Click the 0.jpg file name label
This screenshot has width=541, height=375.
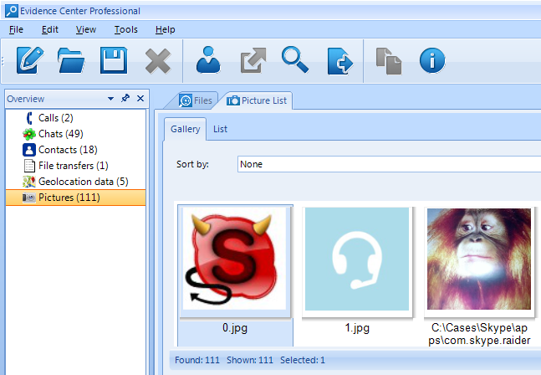point(235,327)
